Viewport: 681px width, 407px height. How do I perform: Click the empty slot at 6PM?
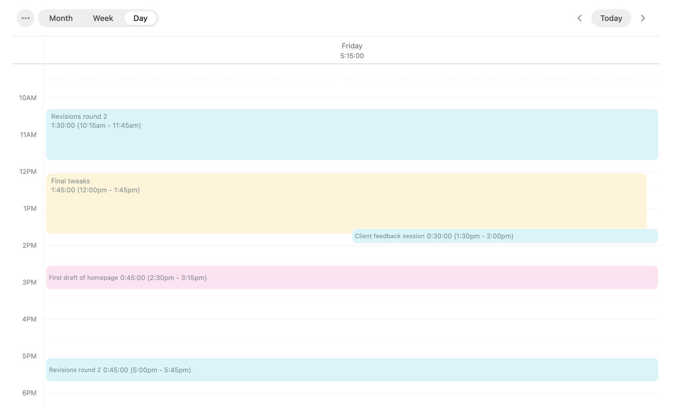[x=352, y=399]
